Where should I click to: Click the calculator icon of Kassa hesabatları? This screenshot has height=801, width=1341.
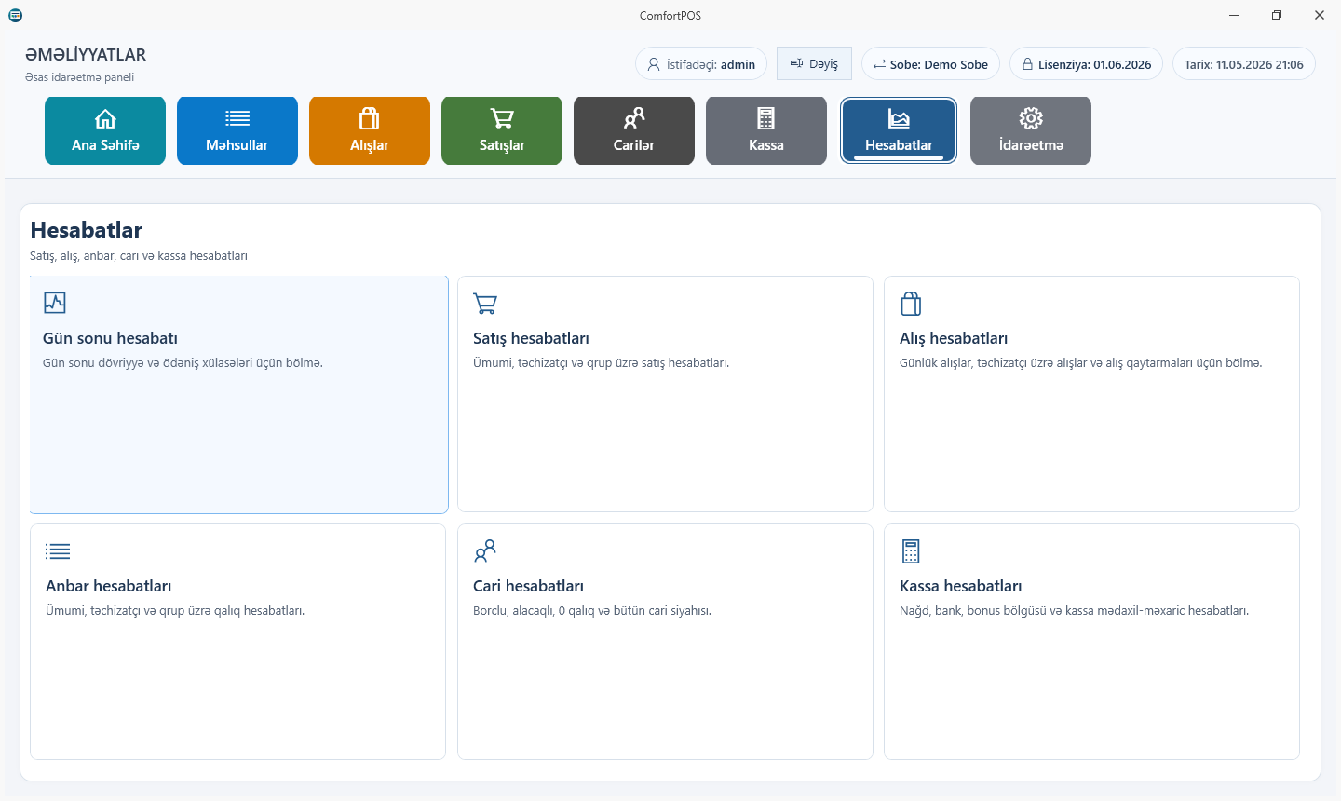click(911, 551)
